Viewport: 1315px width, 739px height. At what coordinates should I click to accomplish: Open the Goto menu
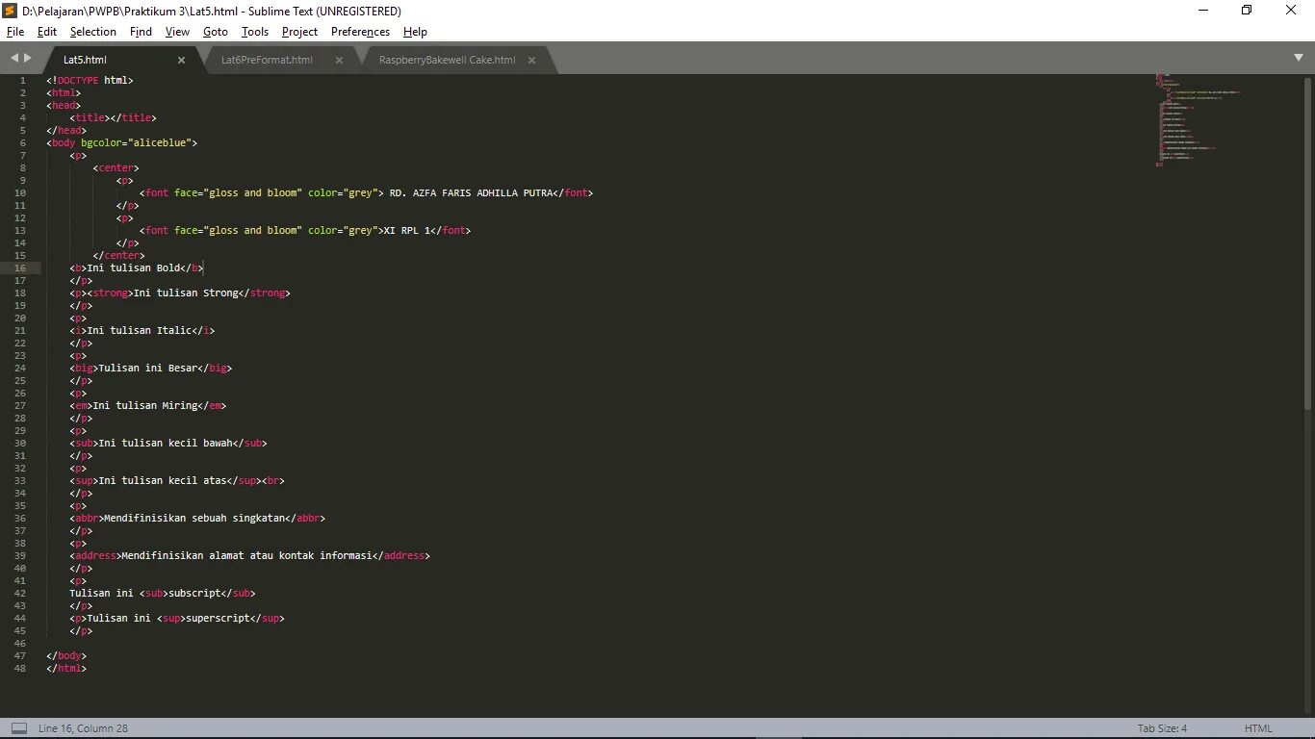pyautogui.click(x=216, y=32)
